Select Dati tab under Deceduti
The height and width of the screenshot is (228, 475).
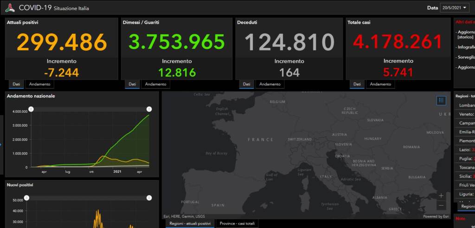[x=246, y=84]
